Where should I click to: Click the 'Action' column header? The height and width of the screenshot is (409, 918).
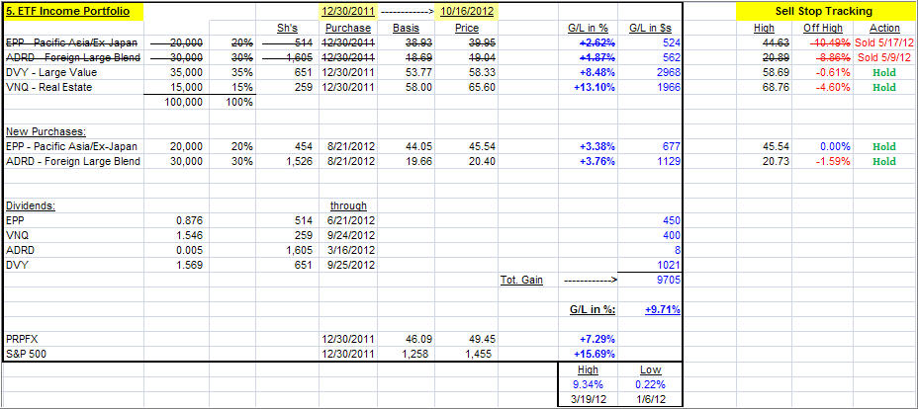tap(884, 28)
